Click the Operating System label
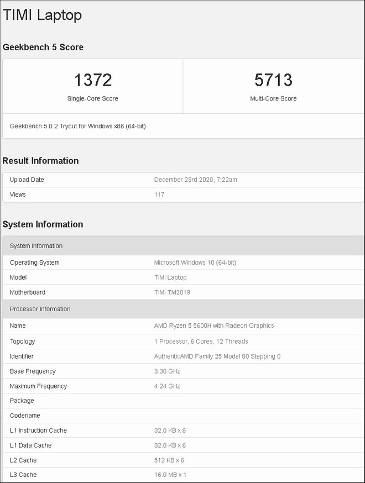 pos(34,262)
